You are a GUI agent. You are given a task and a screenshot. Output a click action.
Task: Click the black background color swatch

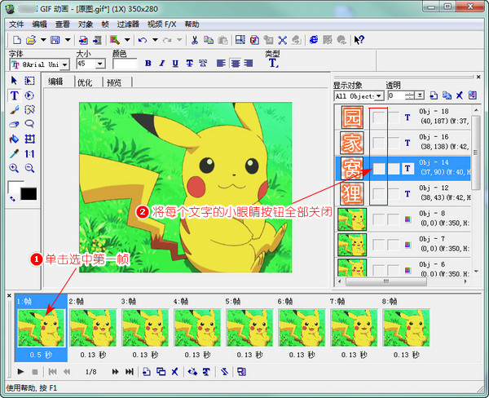pyautogui.click(x=29, y=194)
